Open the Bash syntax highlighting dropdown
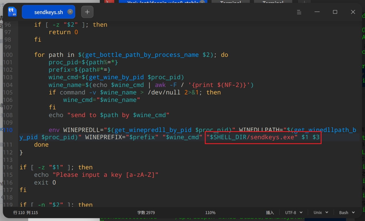 point(346,213)
